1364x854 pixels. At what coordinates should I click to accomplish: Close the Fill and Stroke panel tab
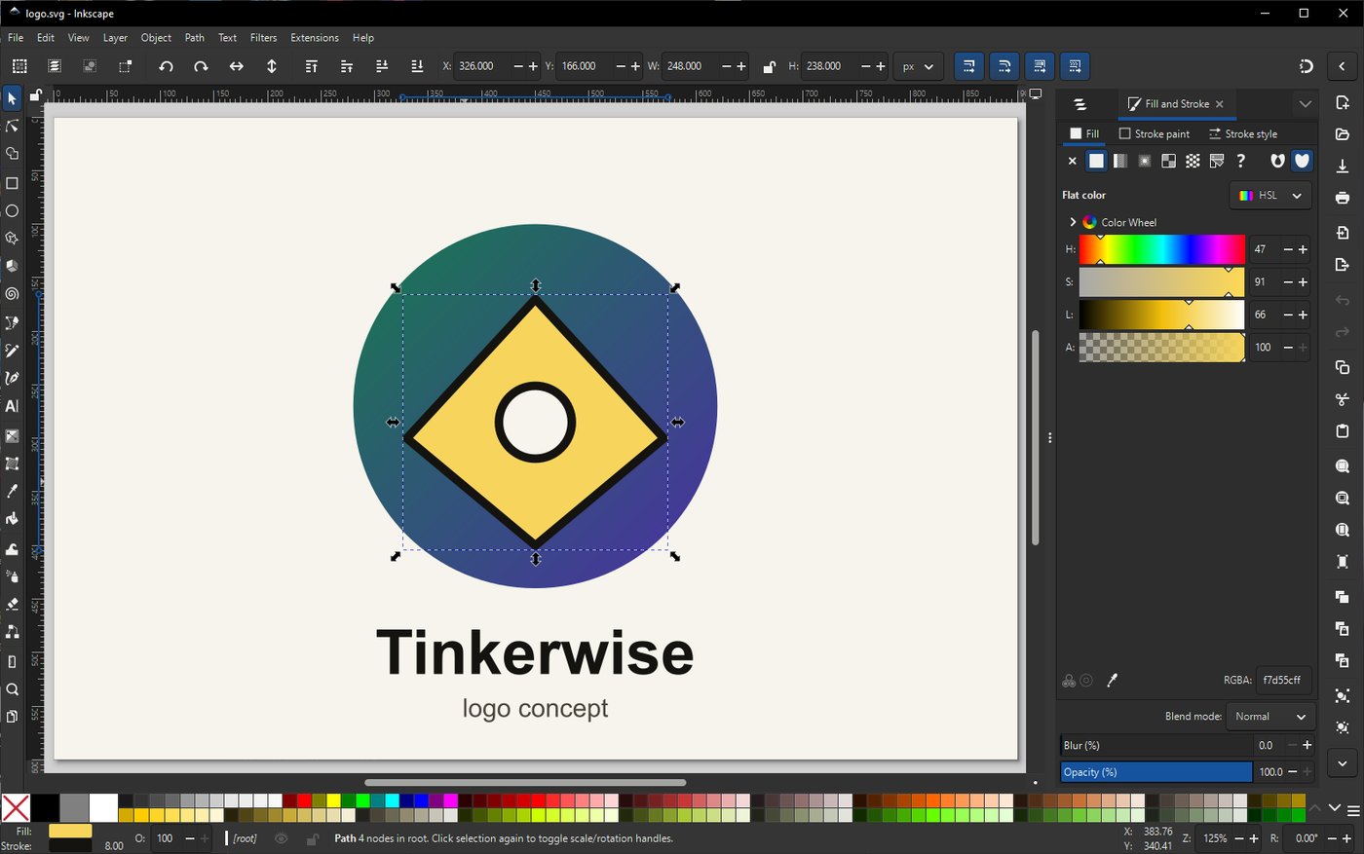coord(1220,104)
